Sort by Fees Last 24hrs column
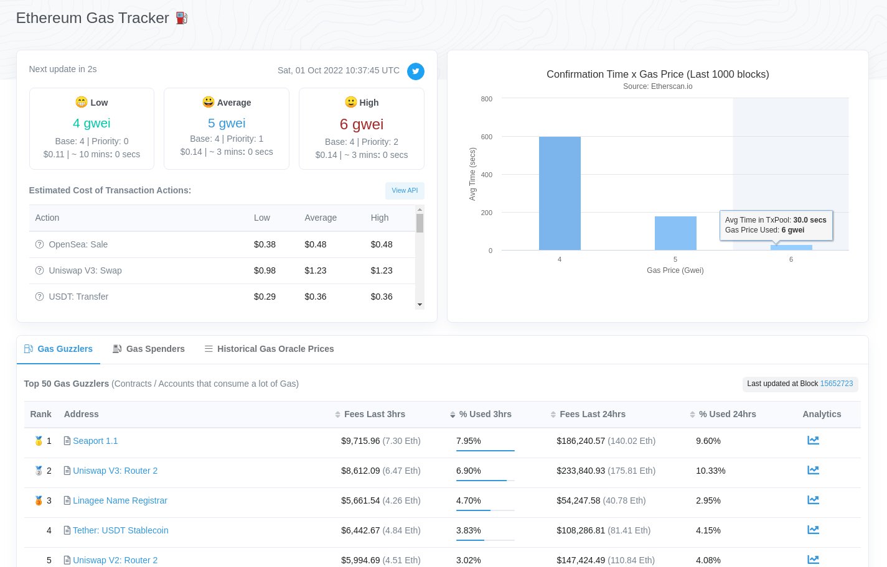Viewport: 887px width, 567px height. [x=588, y=414]
